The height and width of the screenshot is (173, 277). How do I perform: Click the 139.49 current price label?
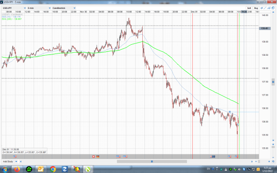pyautogui.click(x=265, y=28)
